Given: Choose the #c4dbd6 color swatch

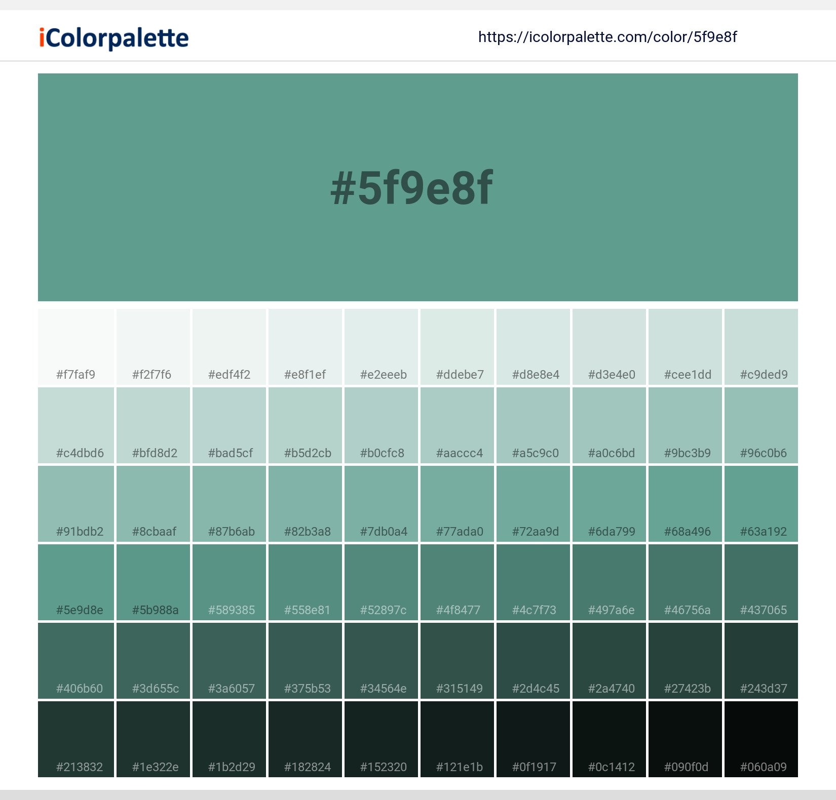Looking at the screenshot, I should click(76, 425).
